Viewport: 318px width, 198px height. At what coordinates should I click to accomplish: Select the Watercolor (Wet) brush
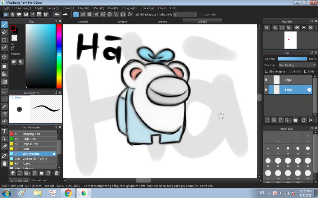point(33,159)
